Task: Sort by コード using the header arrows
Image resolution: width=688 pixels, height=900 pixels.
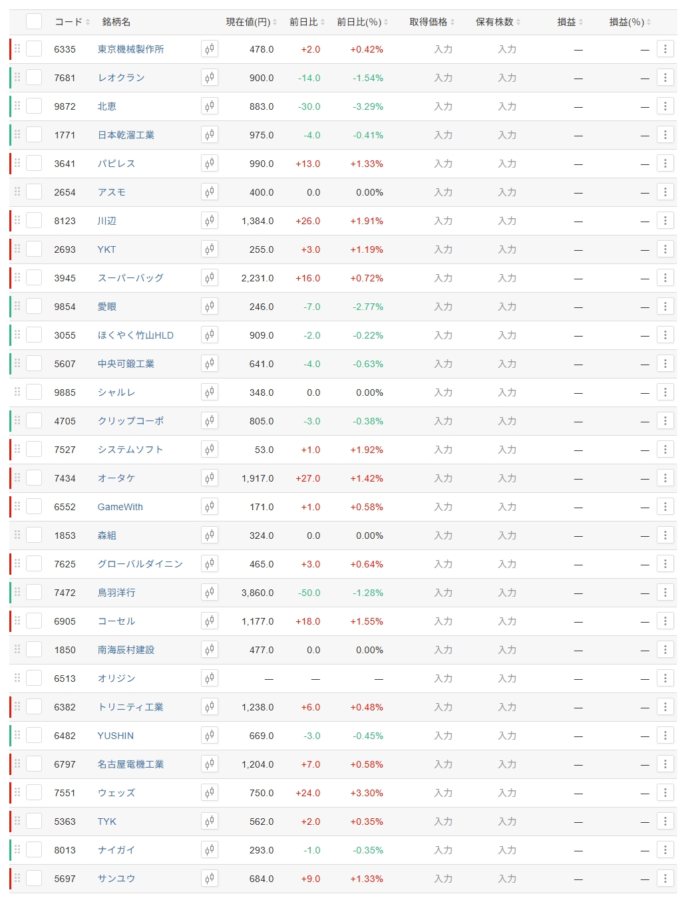Action: [72, 22]
